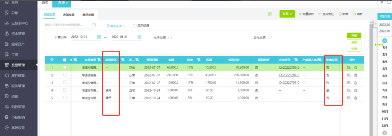Tick the 显示明细 checkbox
This screenshot has height=136, width=392.
tap(135, 25)
